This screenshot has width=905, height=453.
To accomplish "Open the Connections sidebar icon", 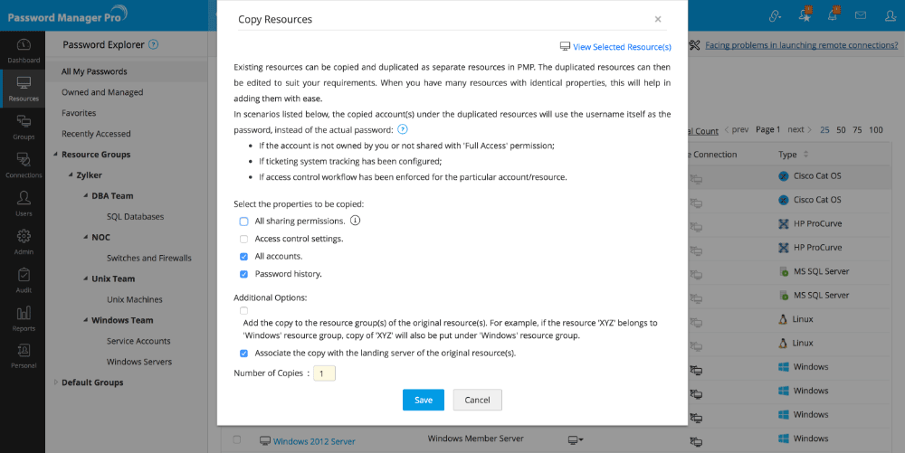I will click(24, 164).
